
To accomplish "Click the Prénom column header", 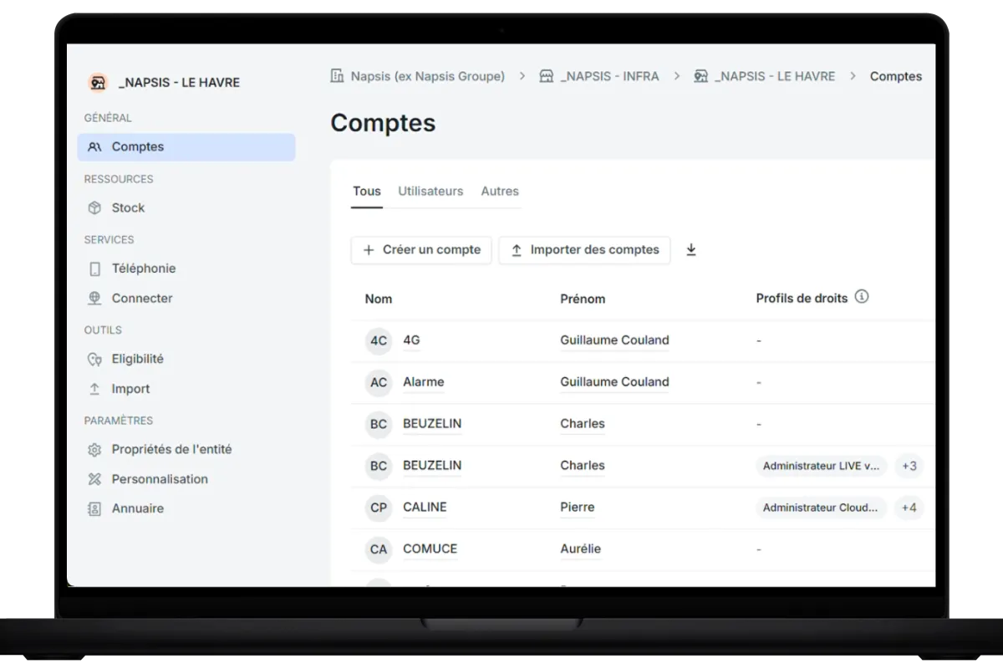I will click(x=583, y=299).
